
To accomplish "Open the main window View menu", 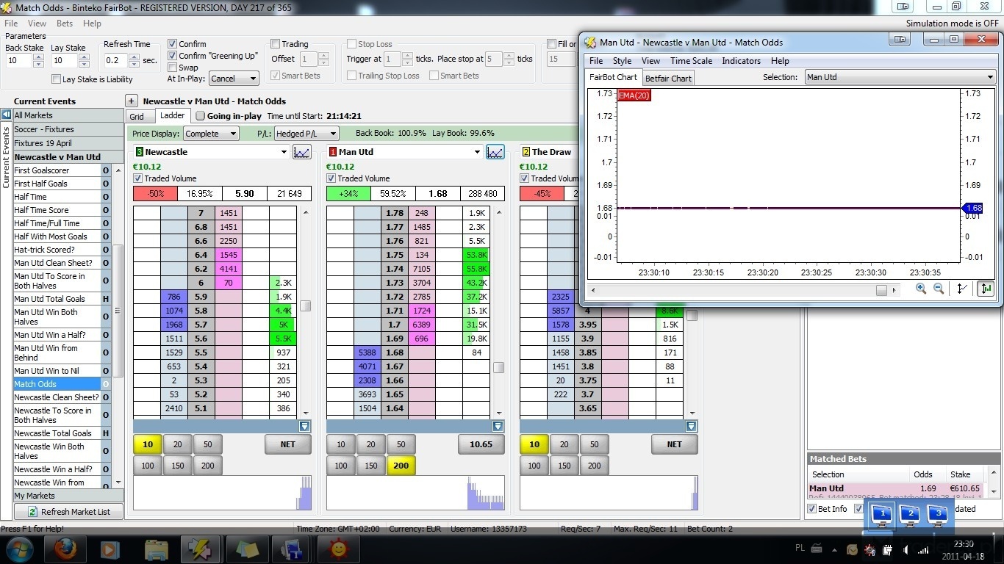I will tap(37, 23).
